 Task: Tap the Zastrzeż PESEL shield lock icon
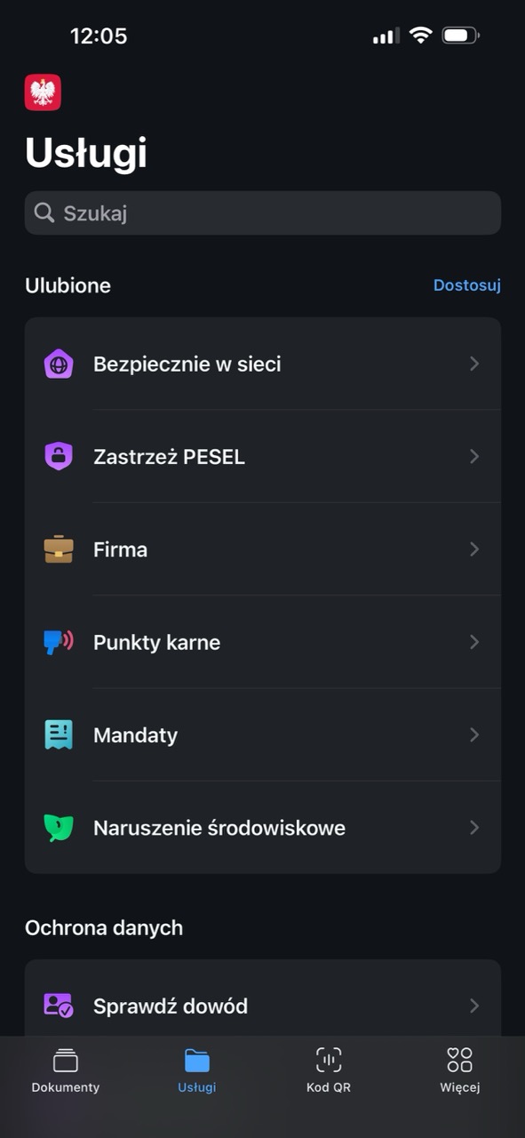point(59,456)
